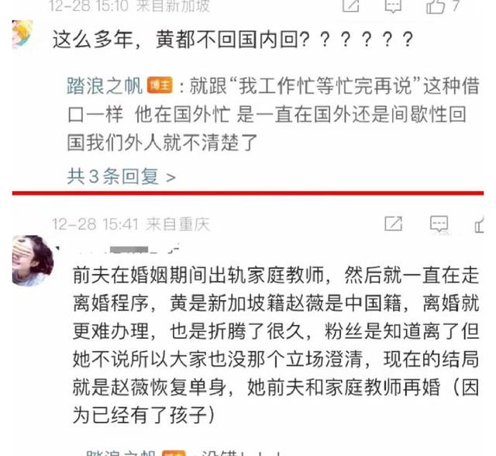Click the 12-28 15:41 来自重庆 timestamp
The image size is (496, 456).
coord(131,224)
